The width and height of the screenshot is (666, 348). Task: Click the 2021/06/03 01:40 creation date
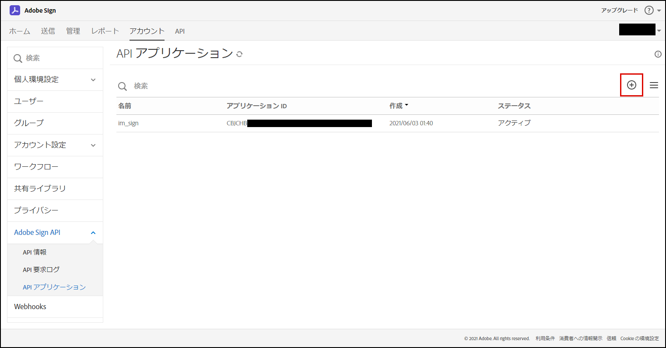411,123
